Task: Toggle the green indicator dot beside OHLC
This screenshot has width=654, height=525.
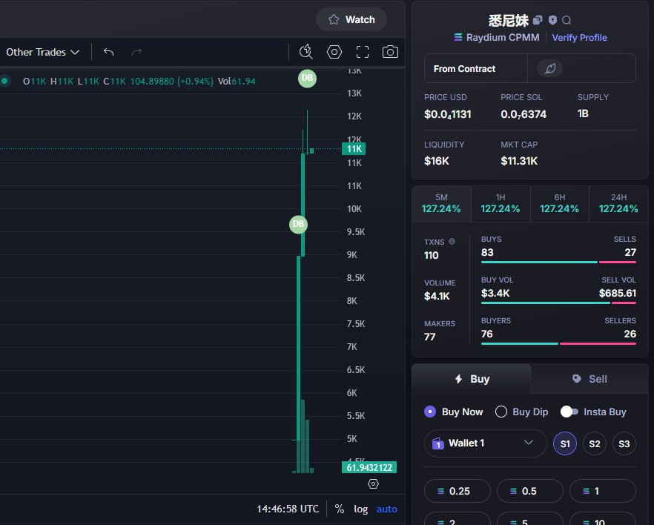Action: click(x=4, y=81)
